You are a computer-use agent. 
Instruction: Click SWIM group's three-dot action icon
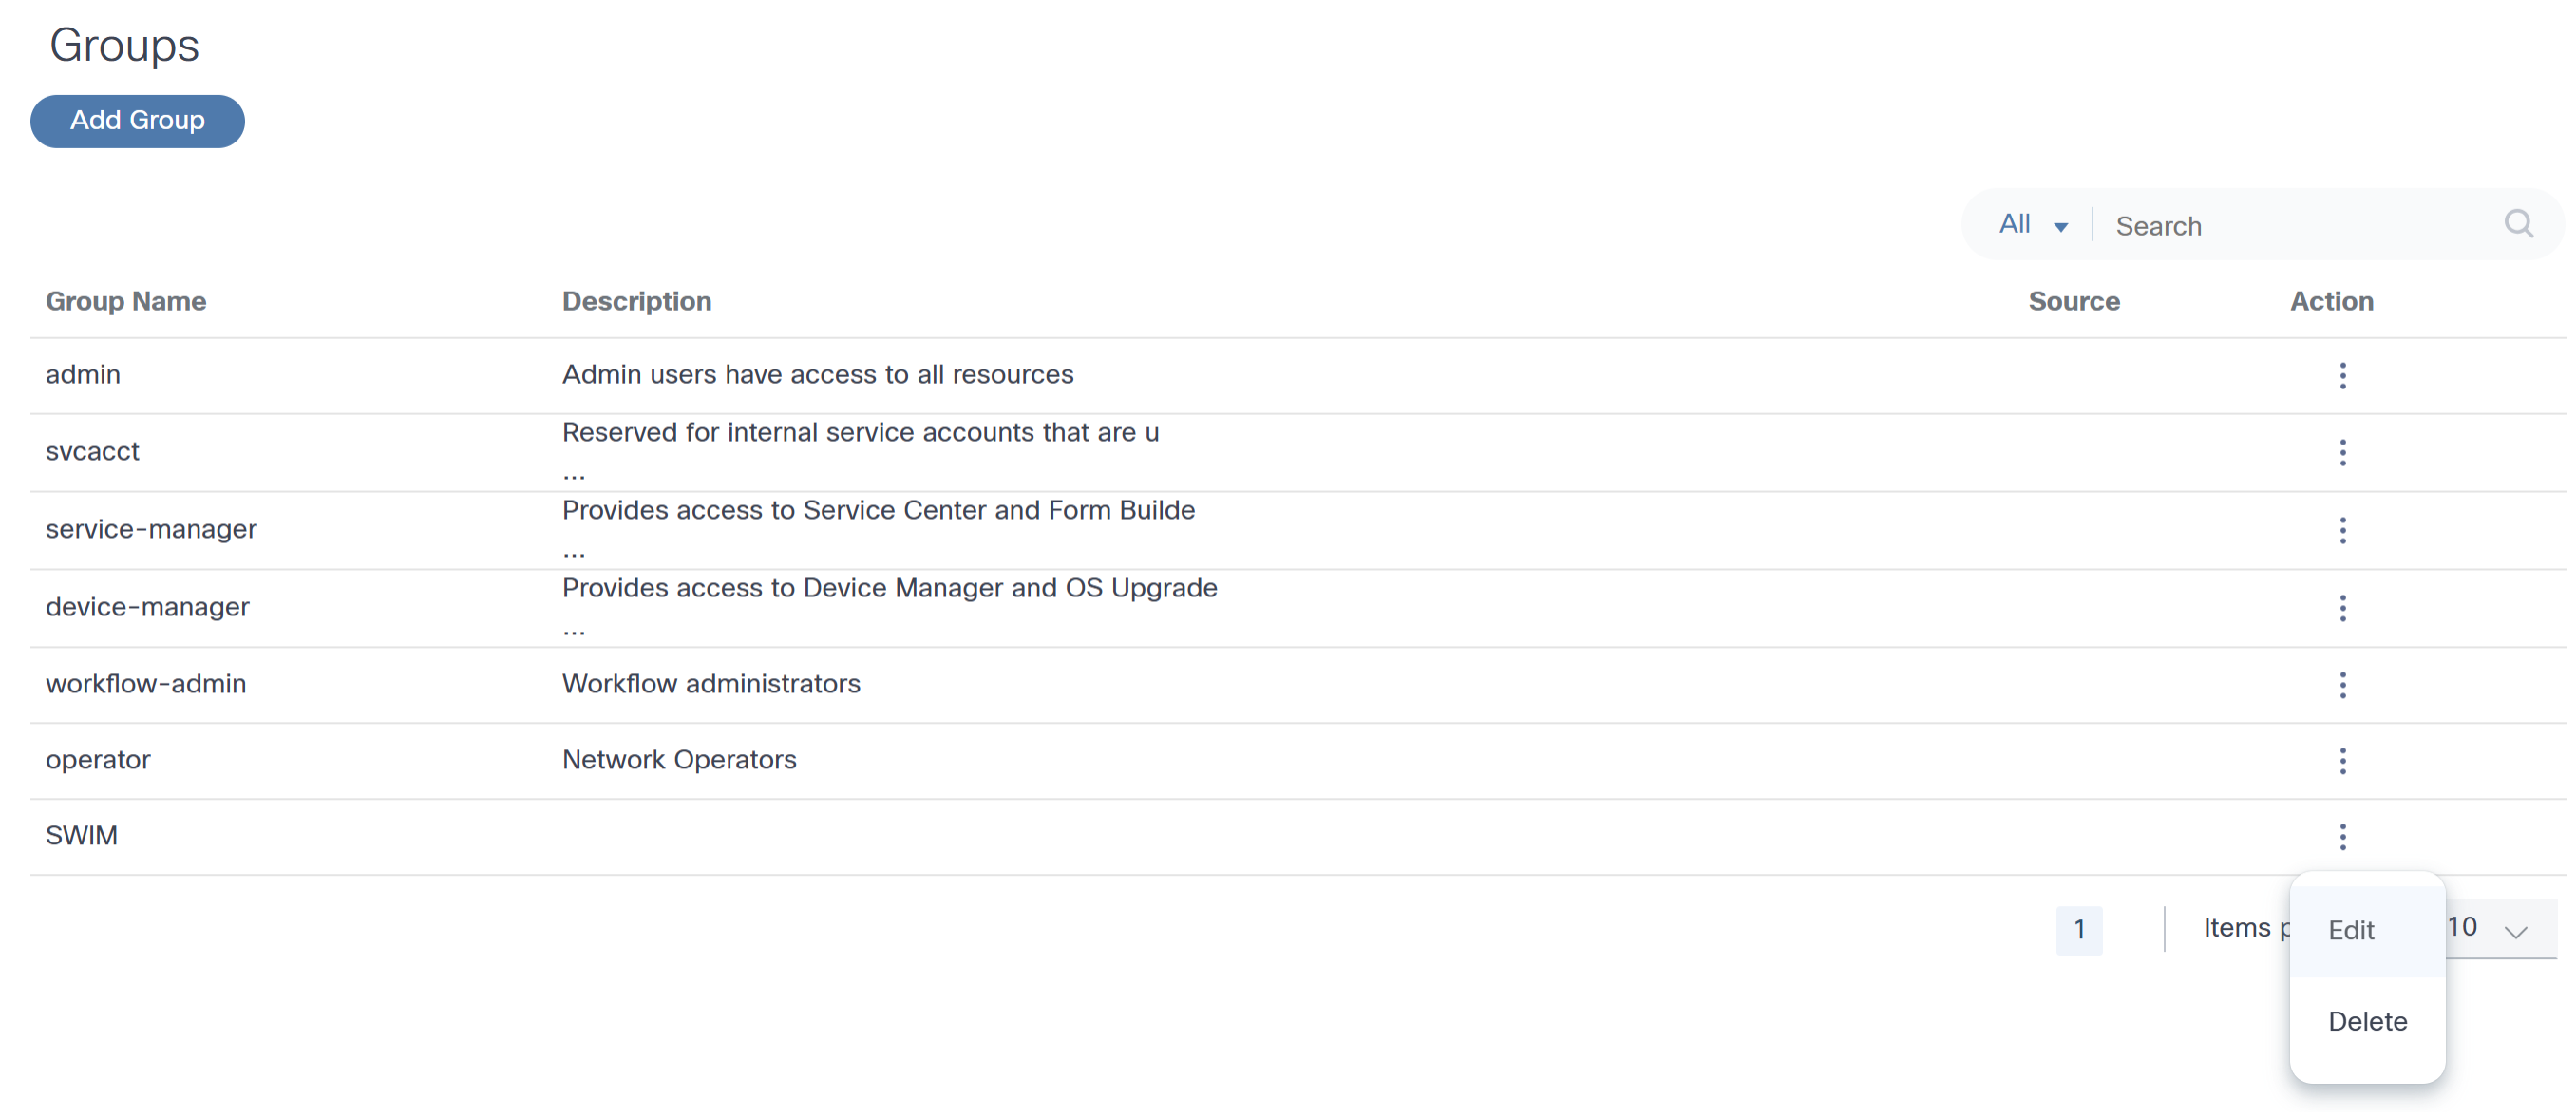click(2342, 836)
